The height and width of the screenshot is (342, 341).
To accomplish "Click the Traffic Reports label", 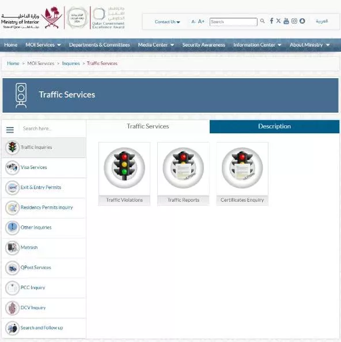I will (x=183, y=200).
